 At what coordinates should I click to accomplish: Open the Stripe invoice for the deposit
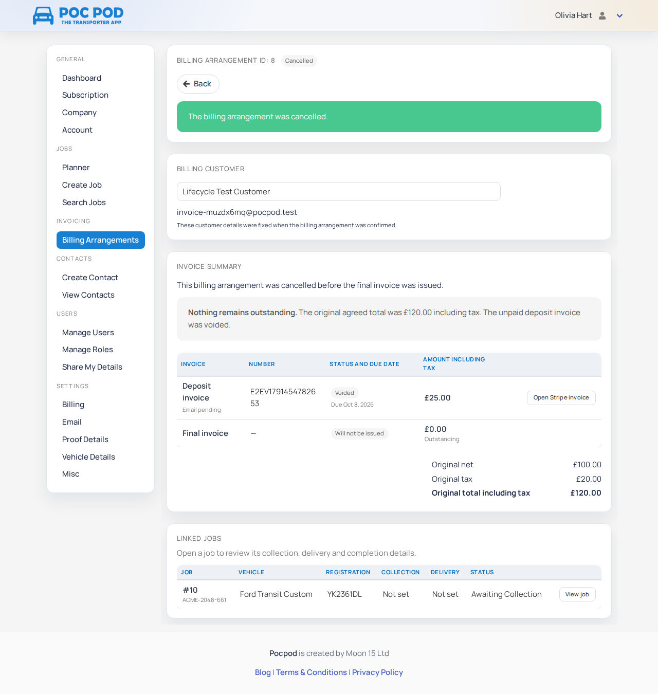coord(561,398)
